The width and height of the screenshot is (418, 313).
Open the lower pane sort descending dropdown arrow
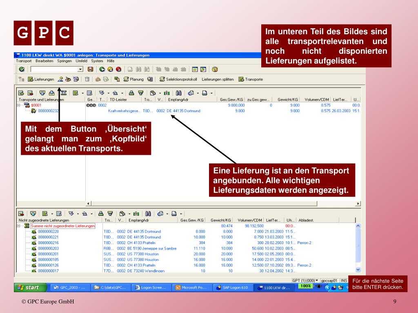coord(78,214)
